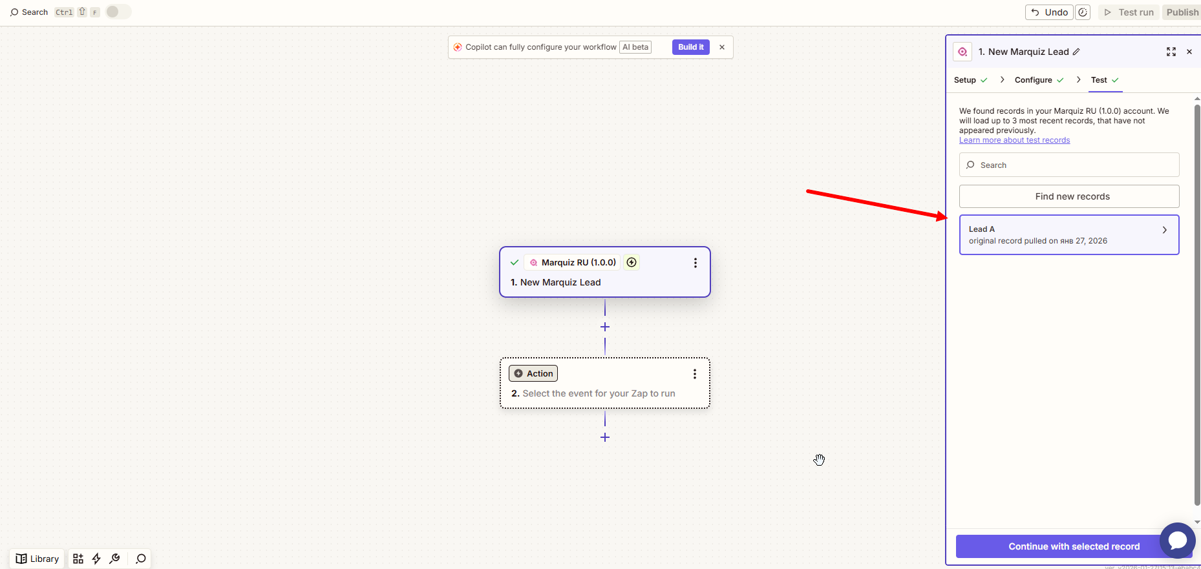
Task: Dismiss the Copilot banner
Action: (722, 47)
